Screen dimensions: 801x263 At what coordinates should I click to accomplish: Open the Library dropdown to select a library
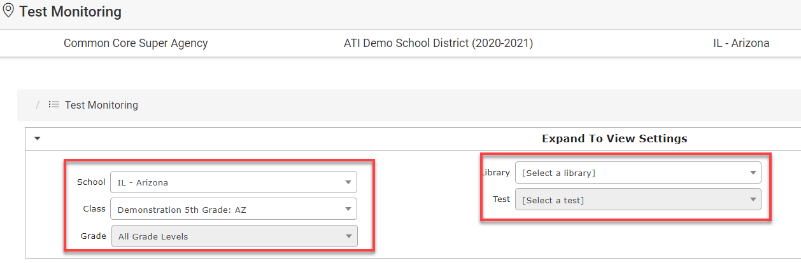(x=638, y=173)
